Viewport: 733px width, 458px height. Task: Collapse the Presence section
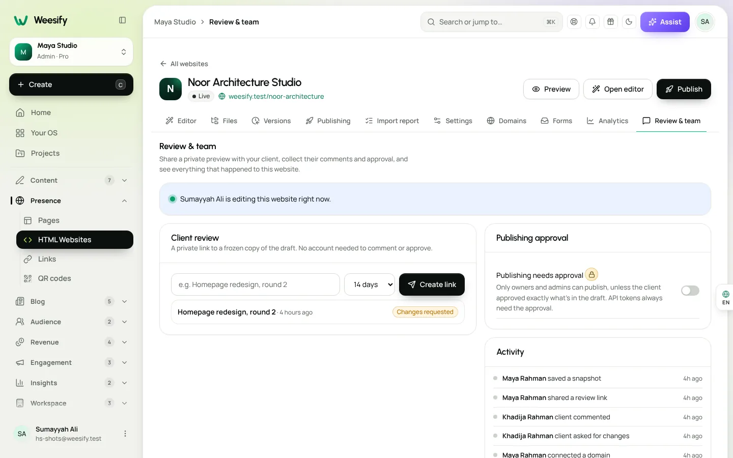71,201
